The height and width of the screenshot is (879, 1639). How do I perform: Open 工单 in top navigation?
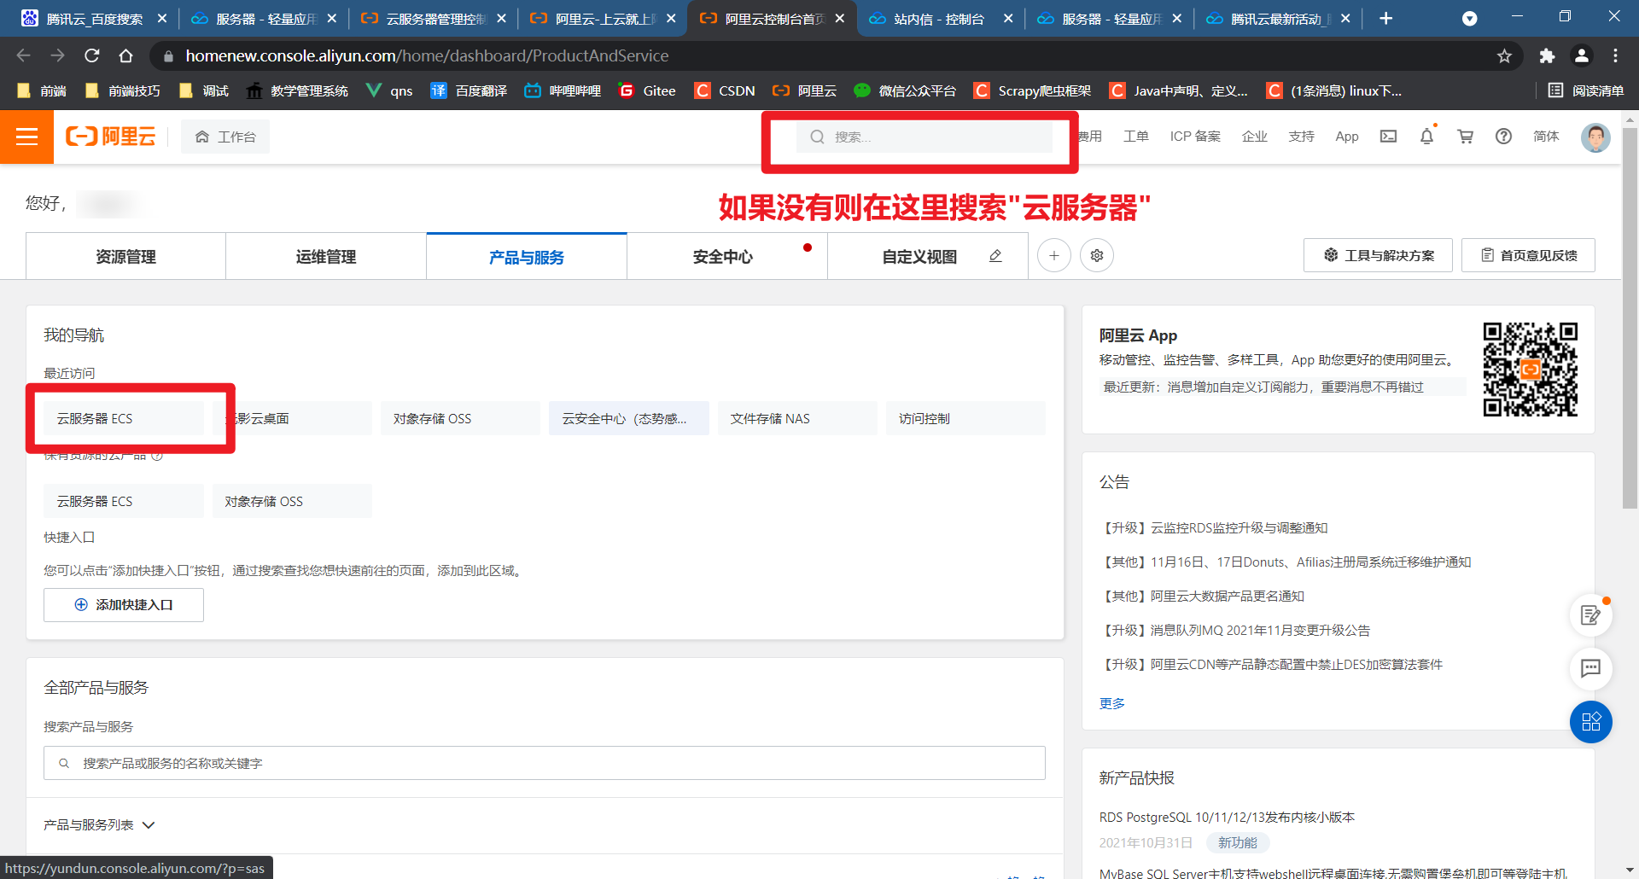pyautogui.click(x=1135, y=137)
